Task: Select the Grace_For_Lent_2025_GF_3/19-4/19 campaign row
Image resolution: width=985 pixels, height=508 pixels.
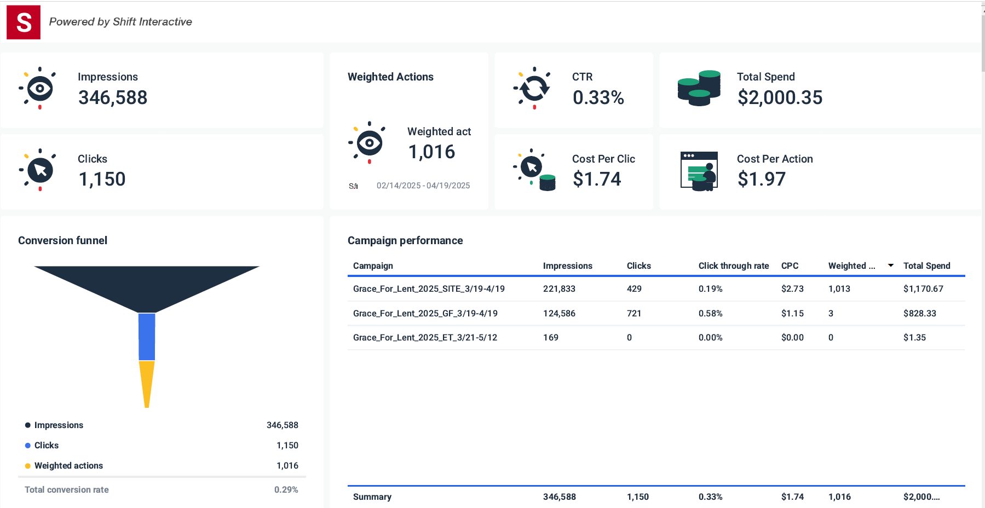Action: coord(425,313)
